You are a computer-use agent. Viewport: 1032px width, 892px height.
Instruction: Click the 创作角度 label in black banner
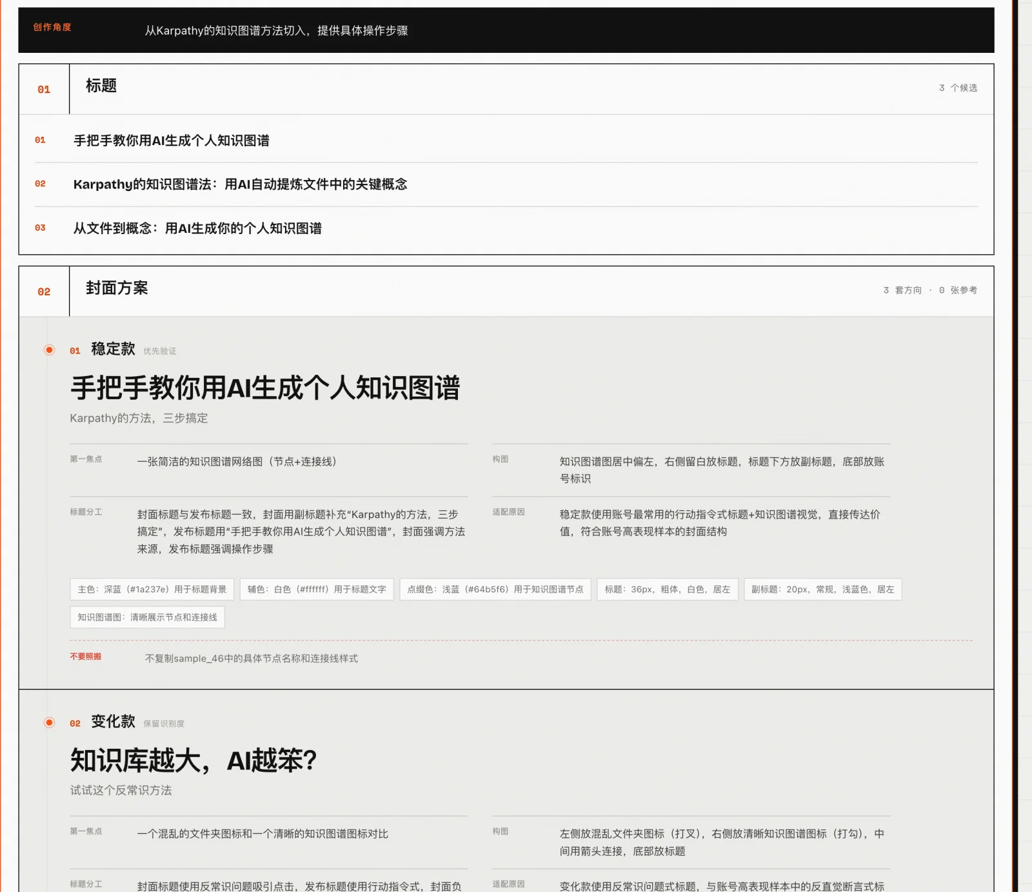(x=52, y=27)
